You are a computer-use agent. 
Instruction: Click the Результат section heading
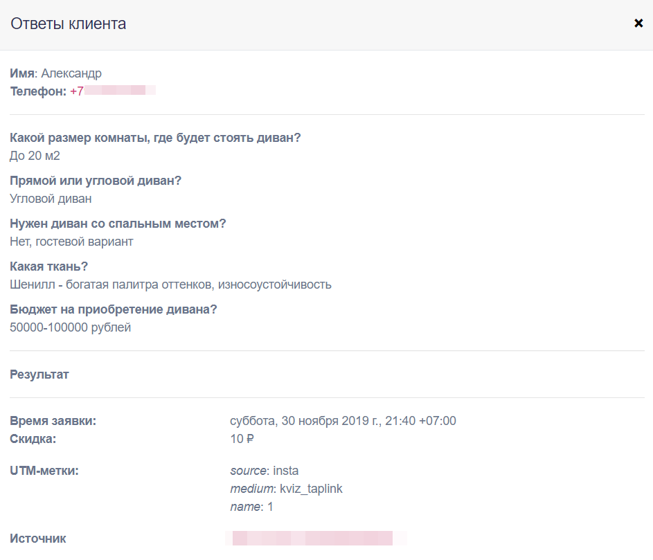tap(39, 374)
